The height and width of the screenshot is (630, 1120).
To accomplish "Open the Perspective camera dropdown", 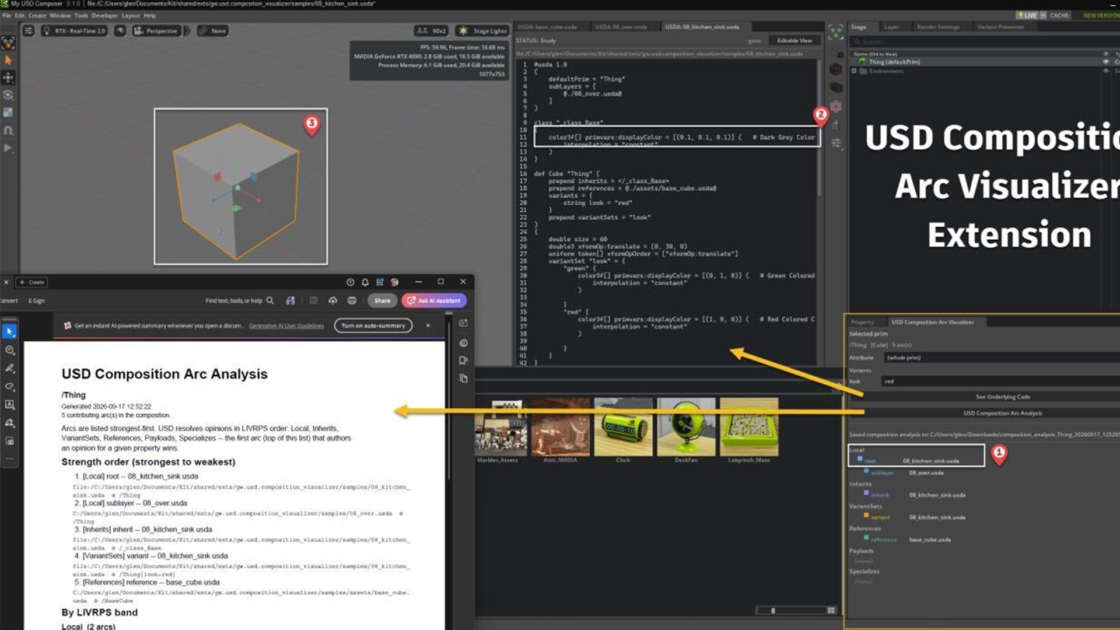I will pos(157,31).
